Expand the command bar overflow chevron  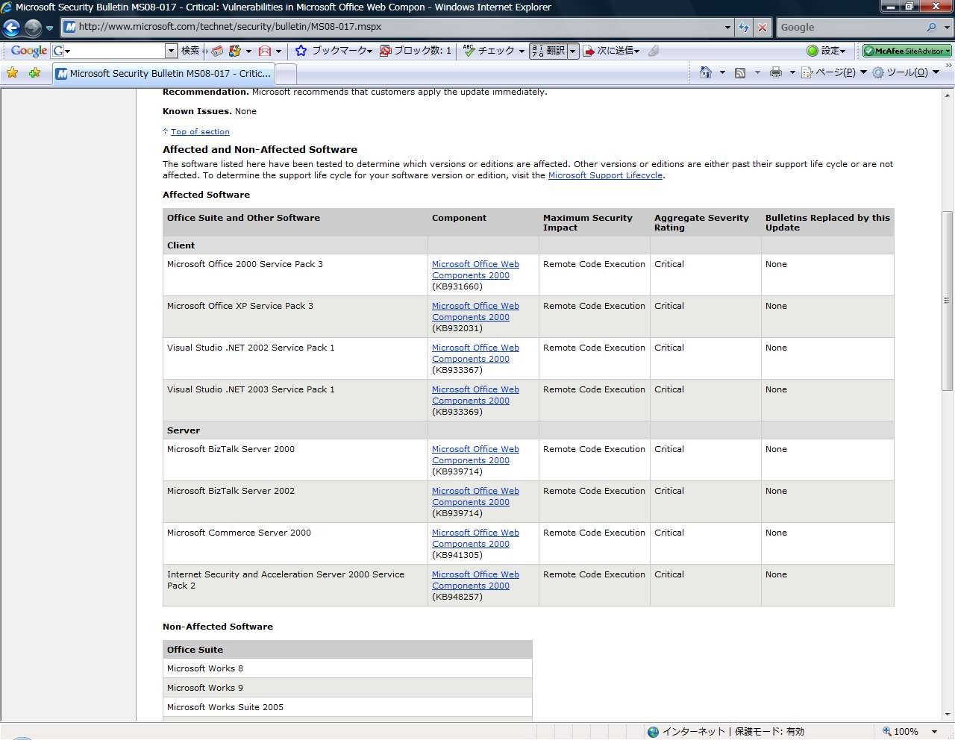948,66
